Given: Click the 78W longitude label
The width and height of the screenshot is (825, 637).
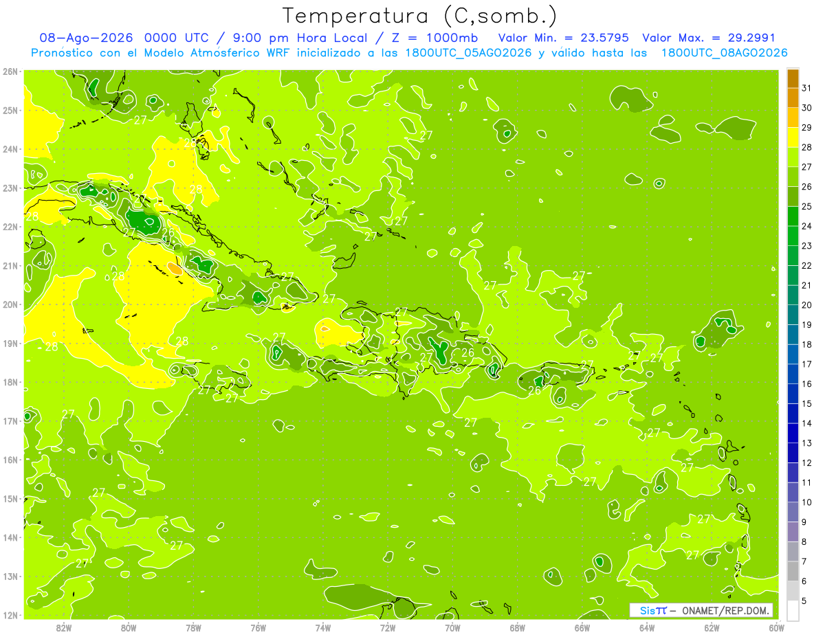Looking at the screenshot, I should point(193,627).
